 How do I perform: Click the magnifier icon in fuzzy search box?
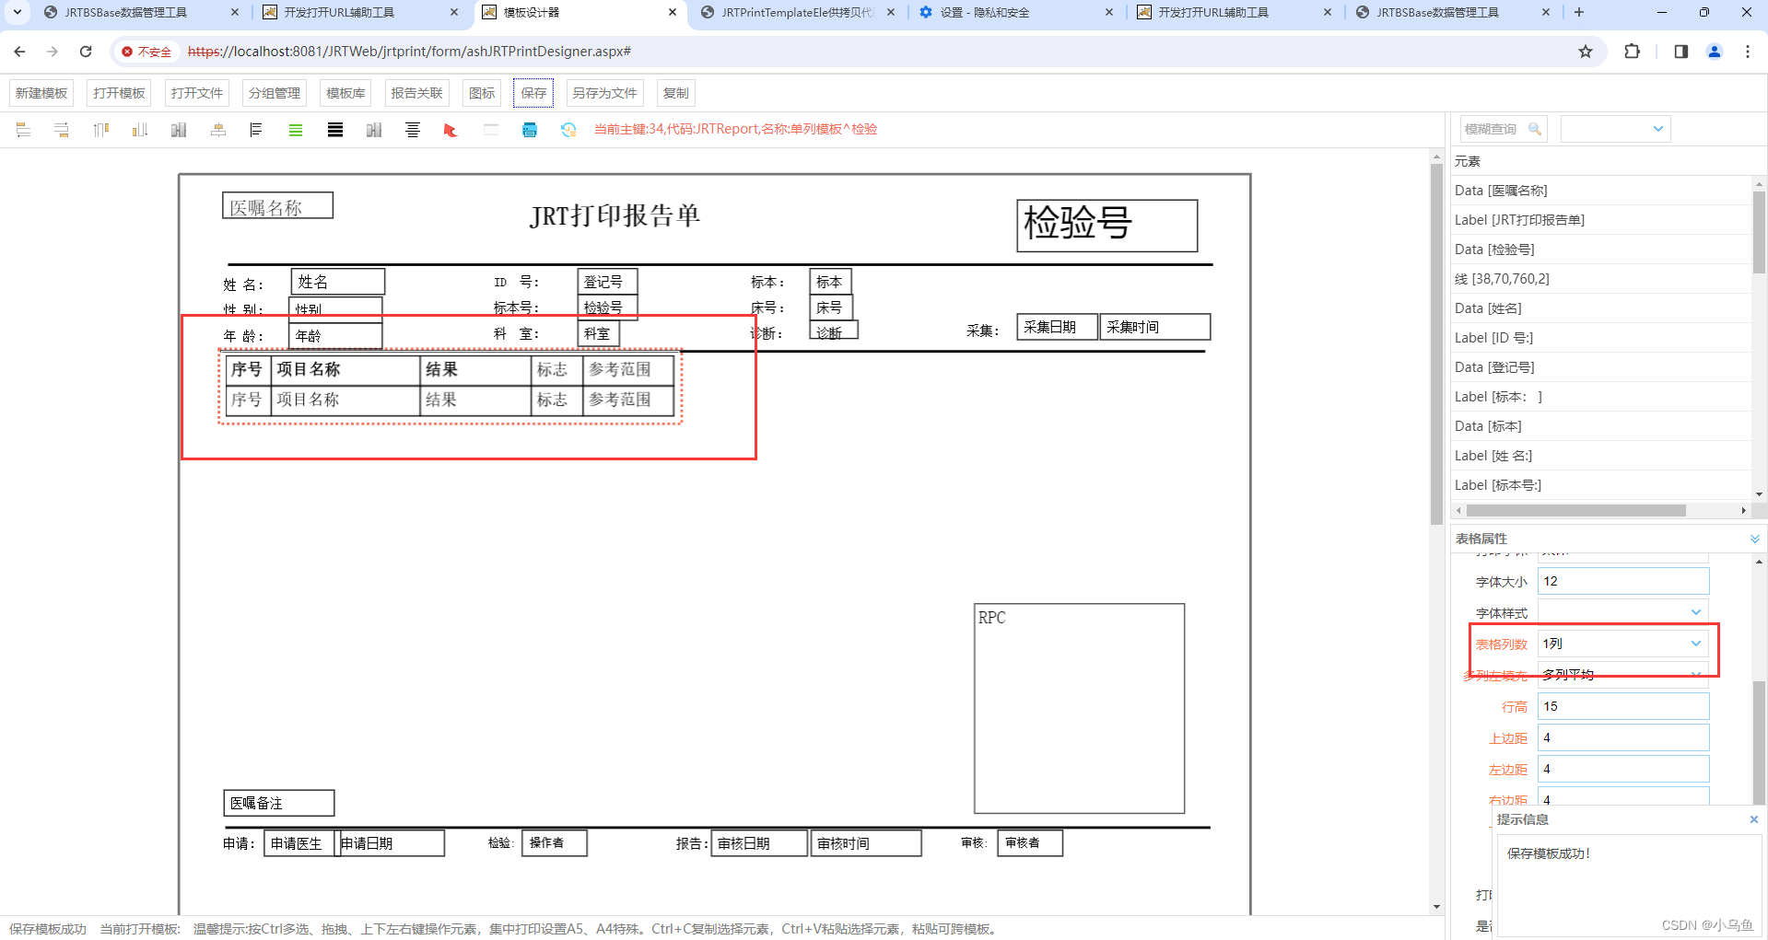coord(1535,129)
